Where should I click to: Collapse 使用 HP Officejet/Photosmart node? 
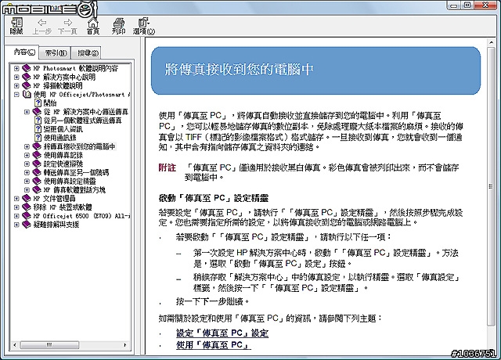(x=16, y=94)
